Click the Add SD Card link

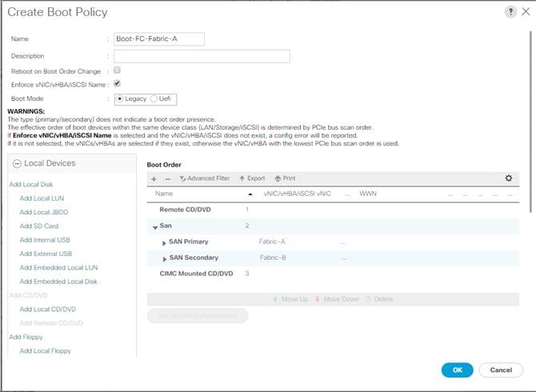point(39,226)
